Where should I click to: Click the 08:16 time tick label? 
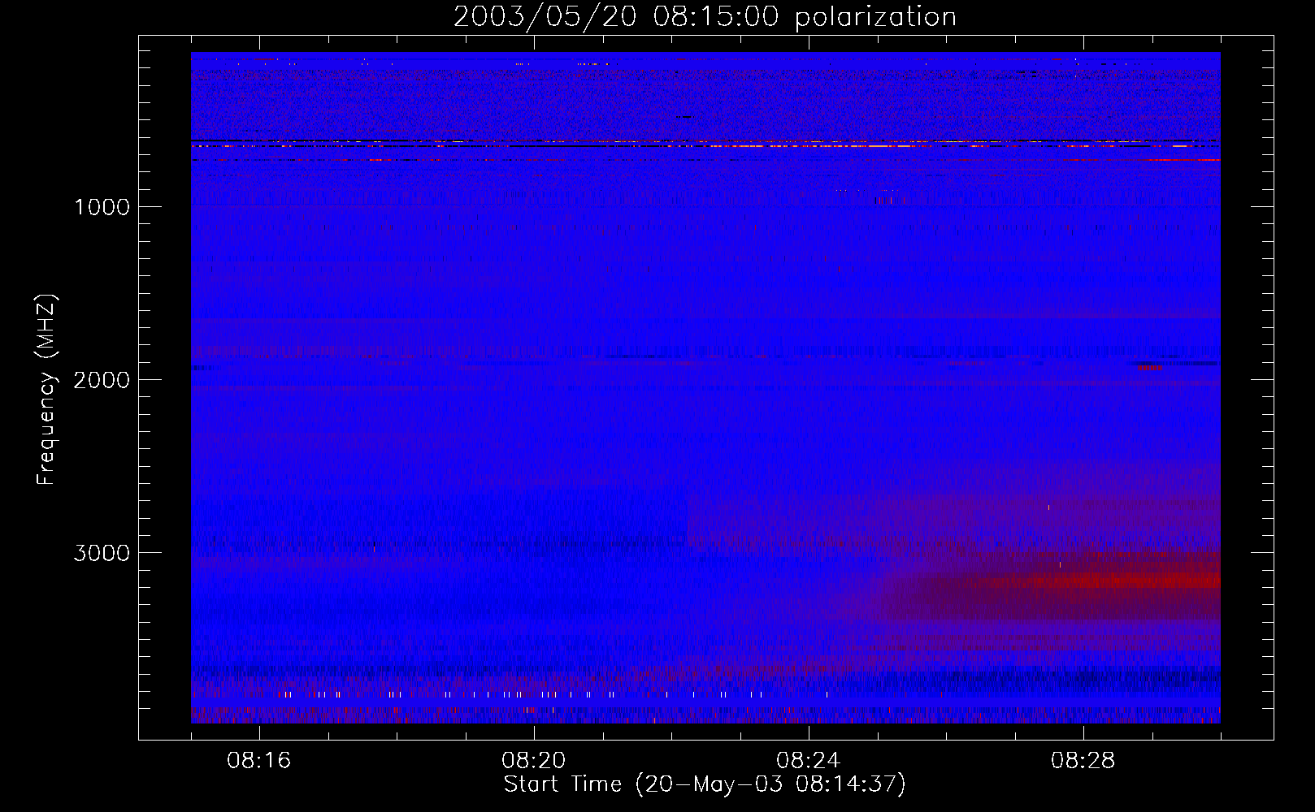(x=258, y=761)
